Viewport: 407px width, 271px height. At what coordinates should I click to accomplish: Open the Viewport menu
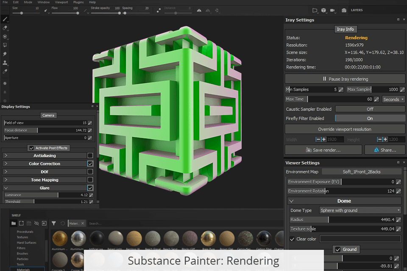click(x=61, y=2)
